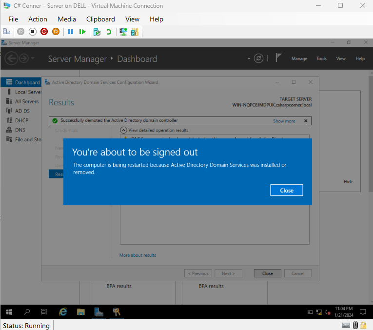The height and width of the screenshot is (330, 373).
Task: Open the navigation history dropdown arrow
Action: click(x=33, y=58)
